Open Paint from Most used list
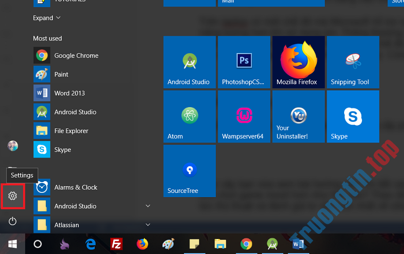Screen dimensions: 404x254 tap(61, 74)
